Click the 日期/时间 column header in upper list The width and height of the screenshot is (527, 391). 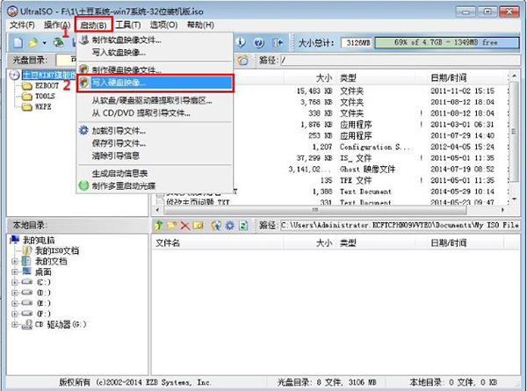pos(467,78)
